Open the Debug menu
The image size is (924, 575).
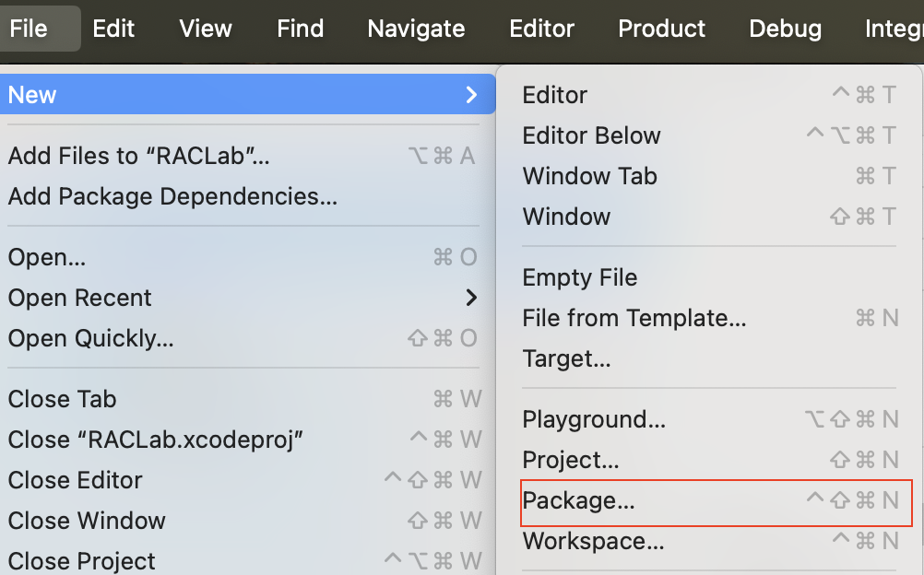pyautogui.click(x=785, y=29)
